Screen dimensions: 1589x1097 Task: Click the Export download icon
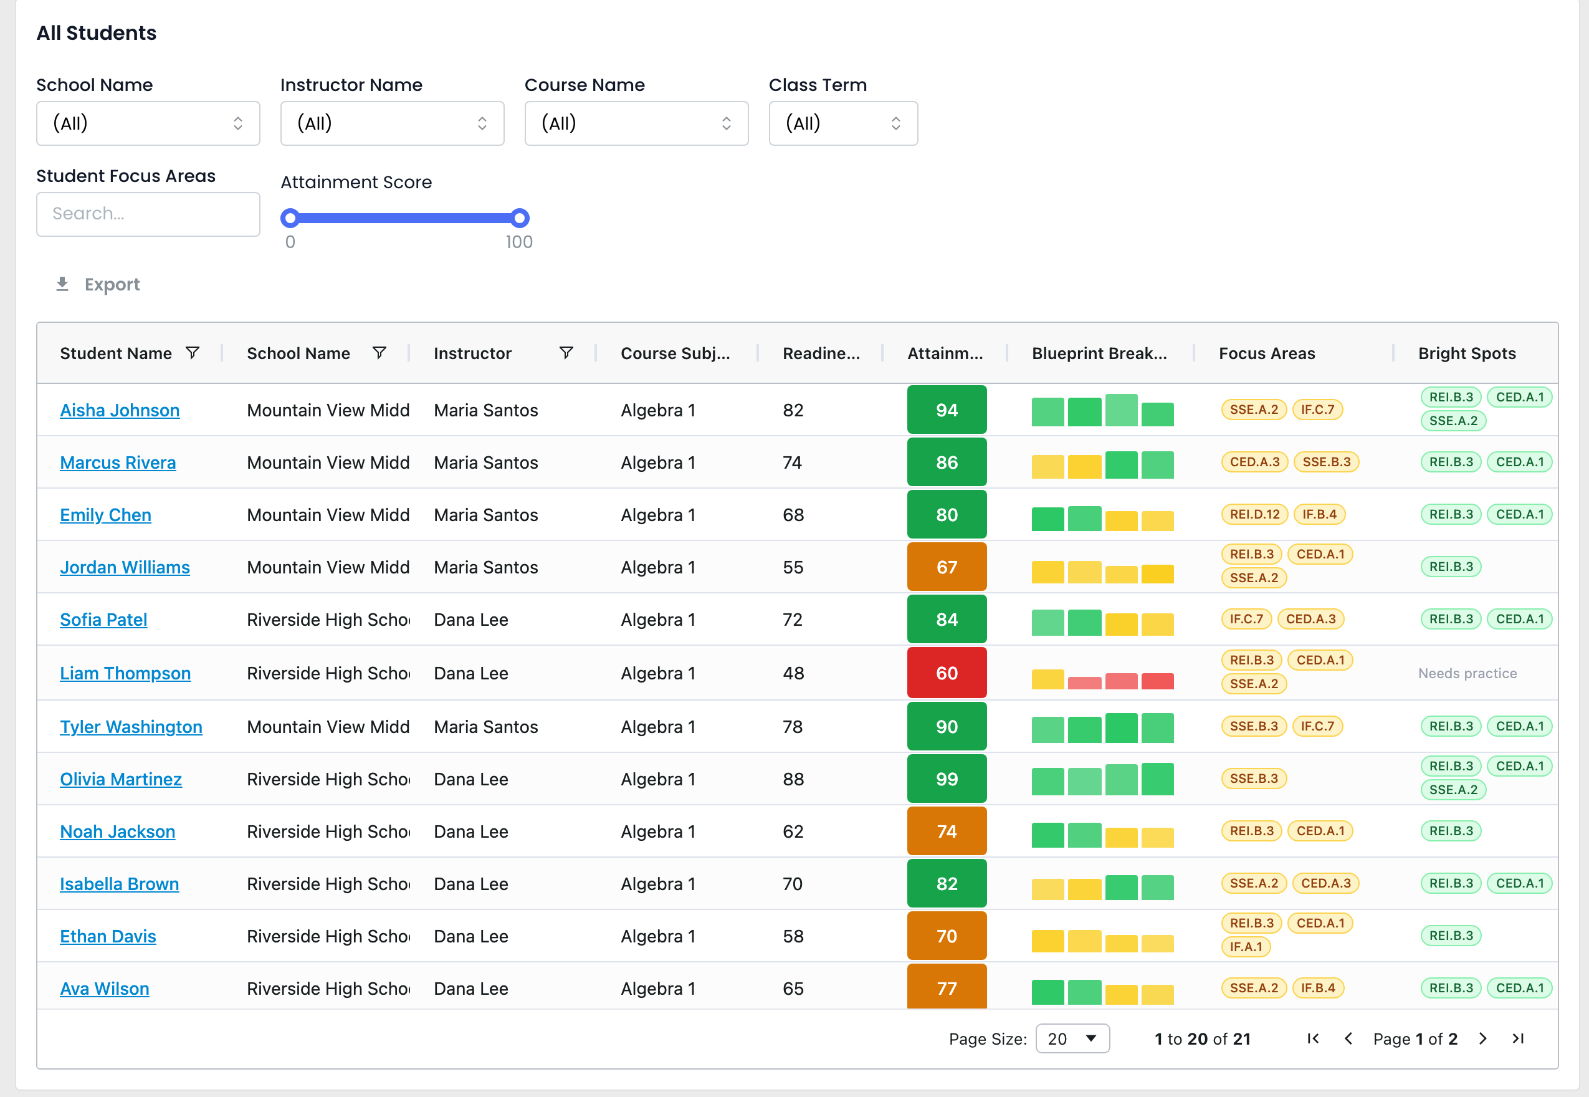click(62, 284)
